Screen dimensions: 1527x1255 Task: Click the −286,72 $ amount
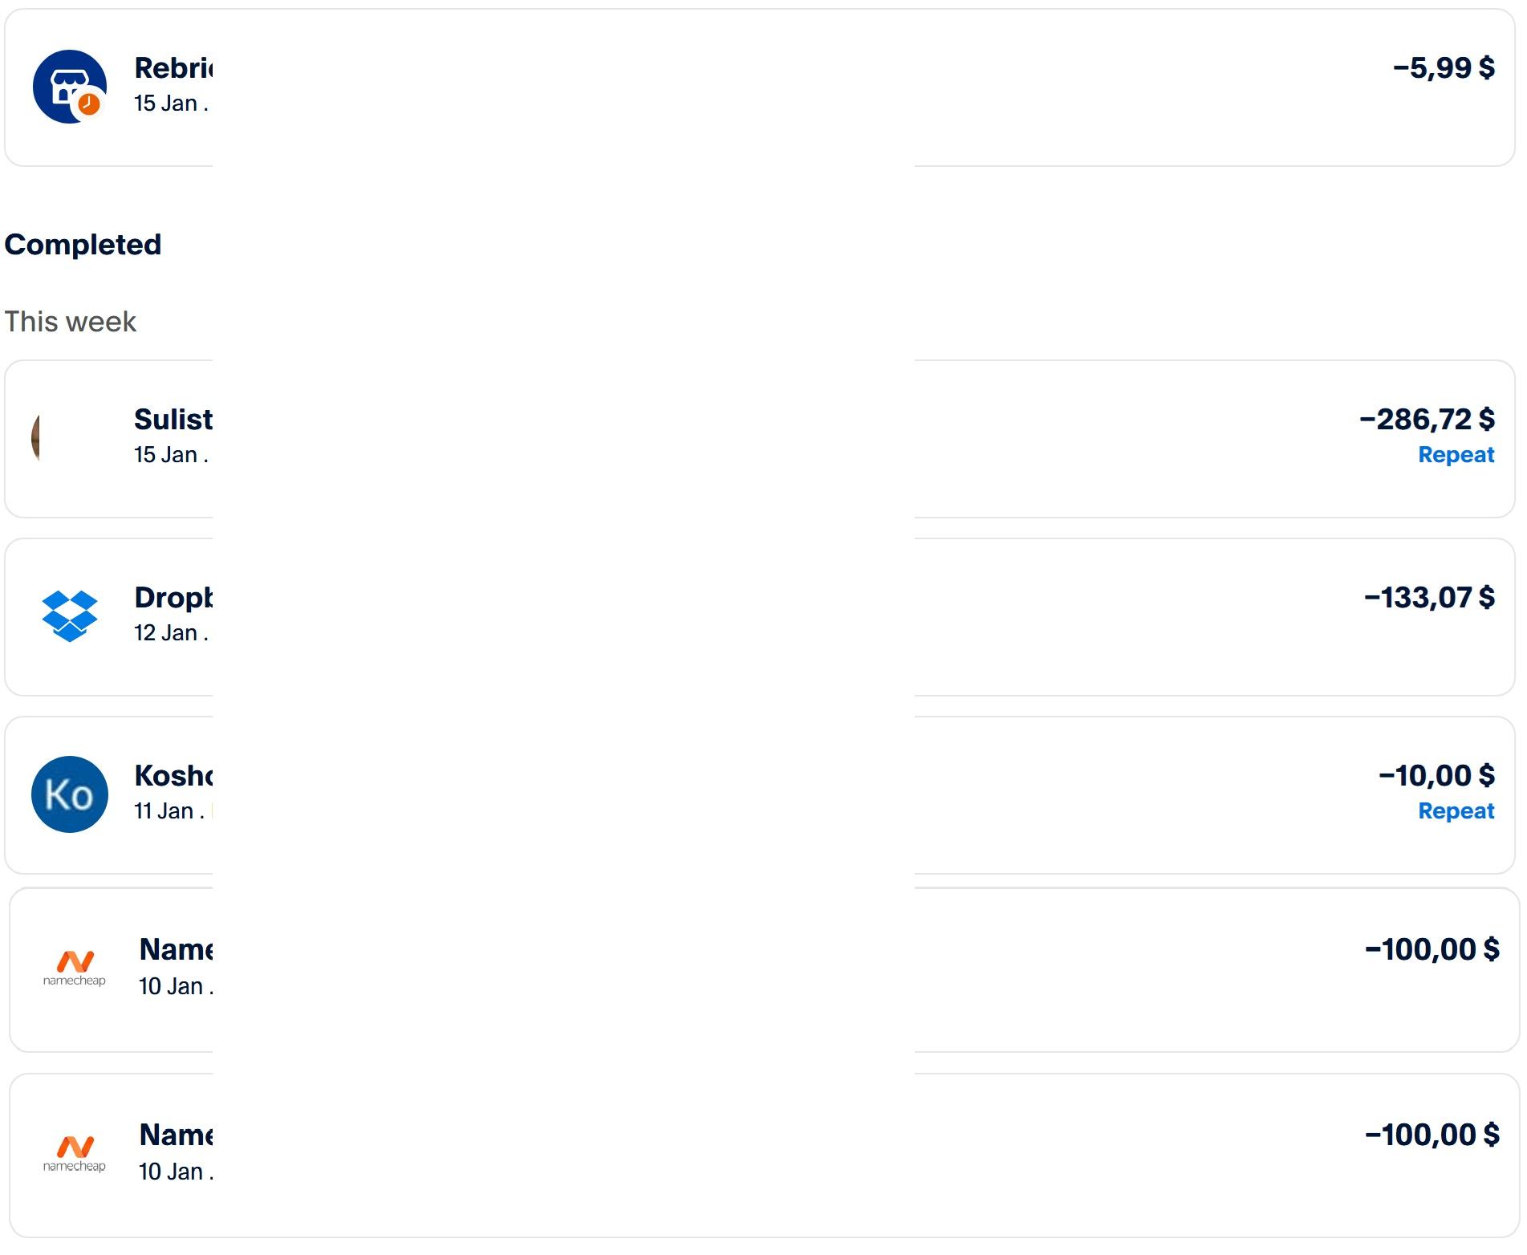point(1427,420)
